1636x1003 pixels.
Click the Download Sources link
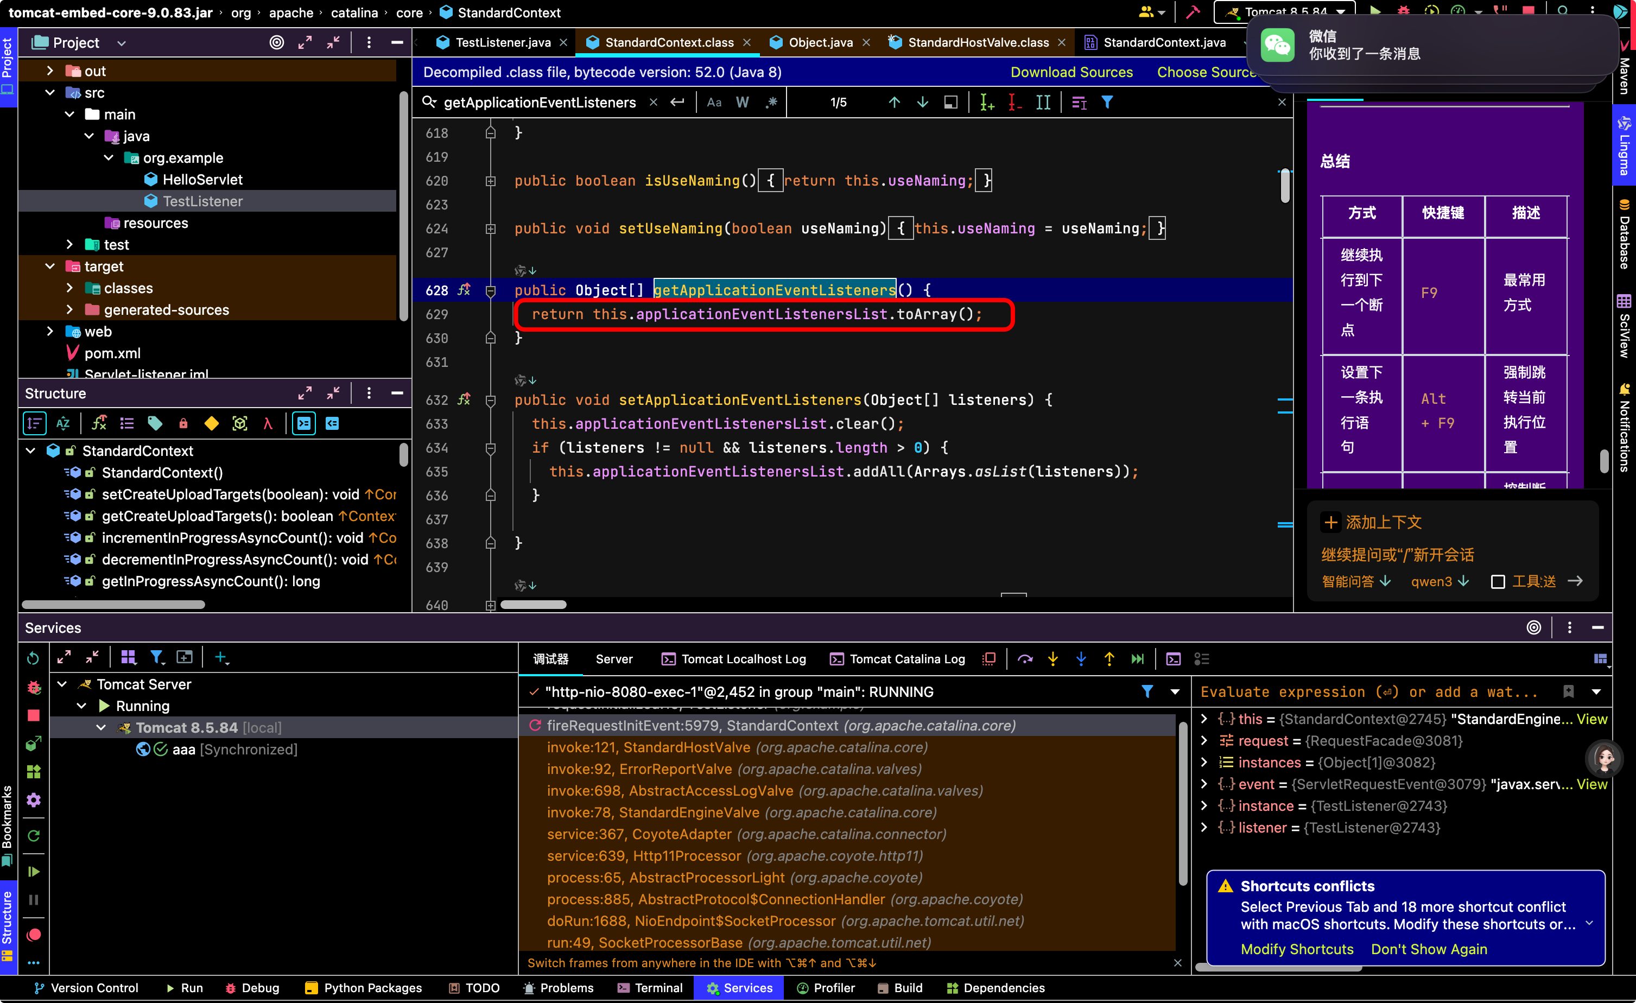click(1071, 72)
